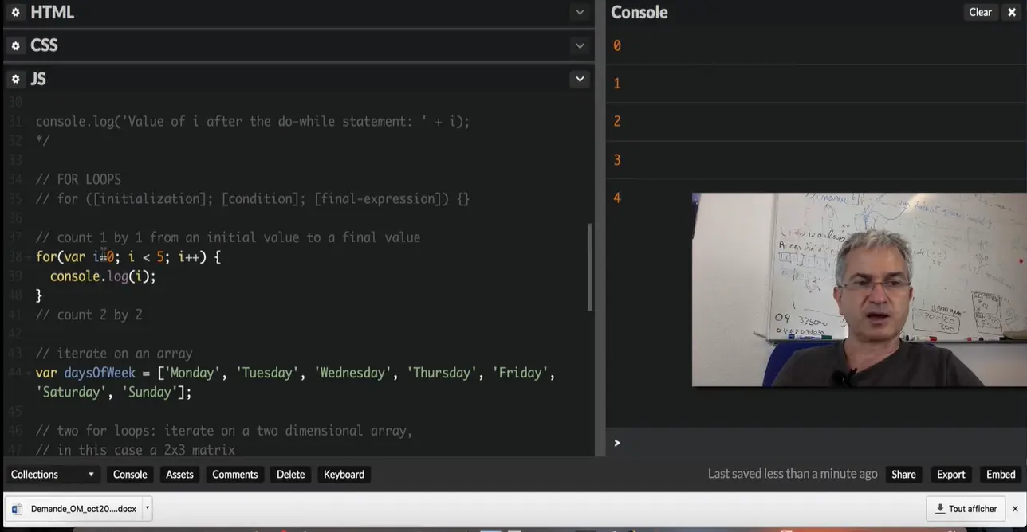Open the HTML panel settings gear
Viewport: 1027px width, 532px height.
point(15,13)
